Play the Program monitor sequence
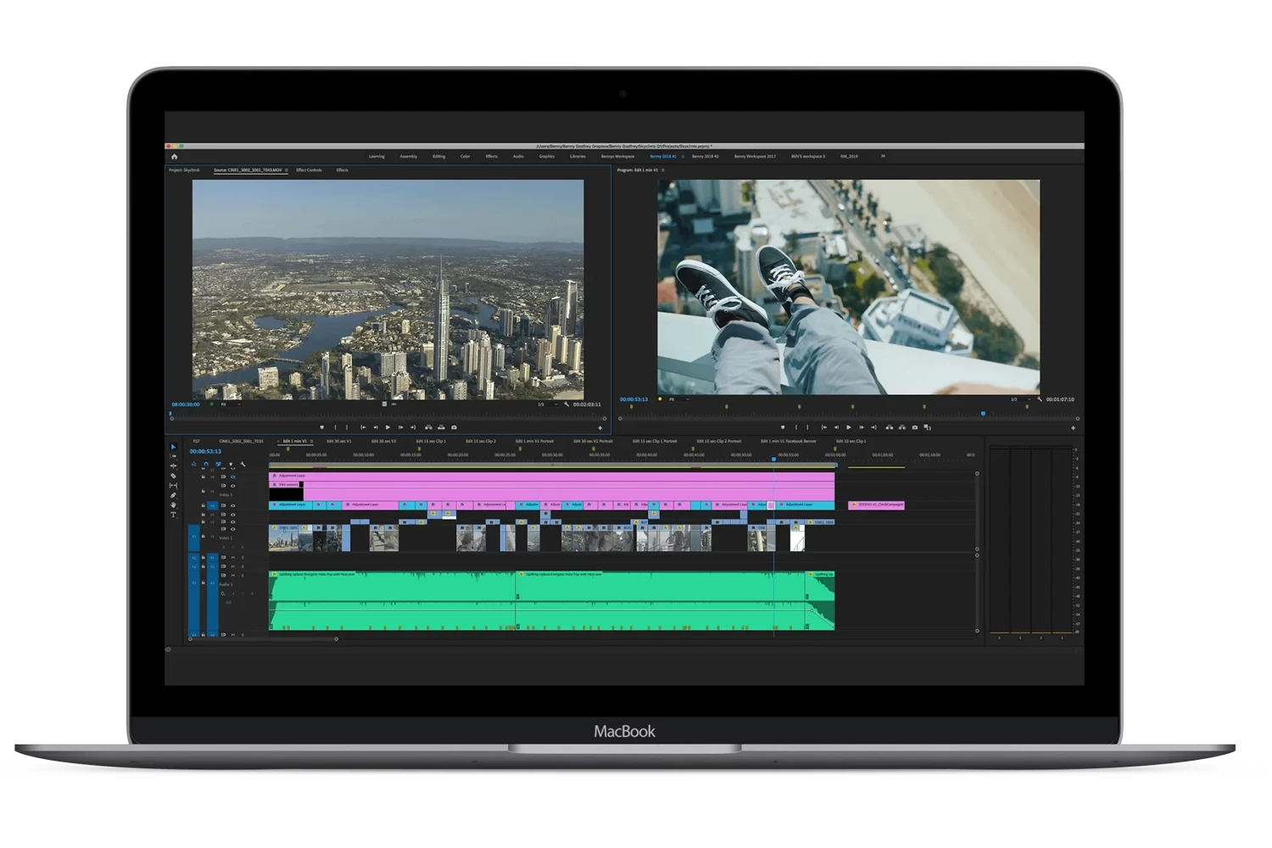 849,427
